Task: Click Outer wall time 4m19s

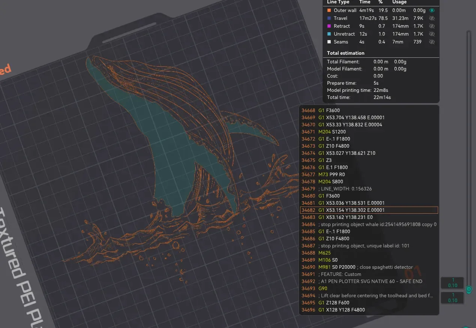Action: (366, 10)
